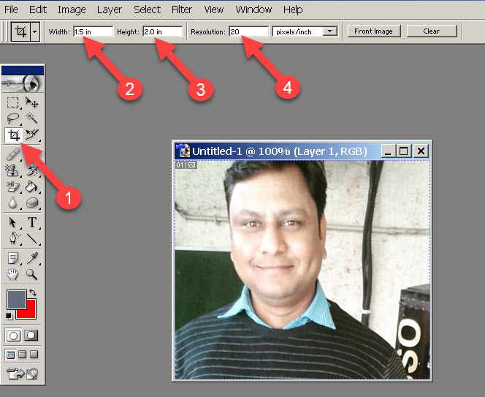Click the slice number 01 badge
The width and height of the screenshot is (485, 397).
click(180, 165)
